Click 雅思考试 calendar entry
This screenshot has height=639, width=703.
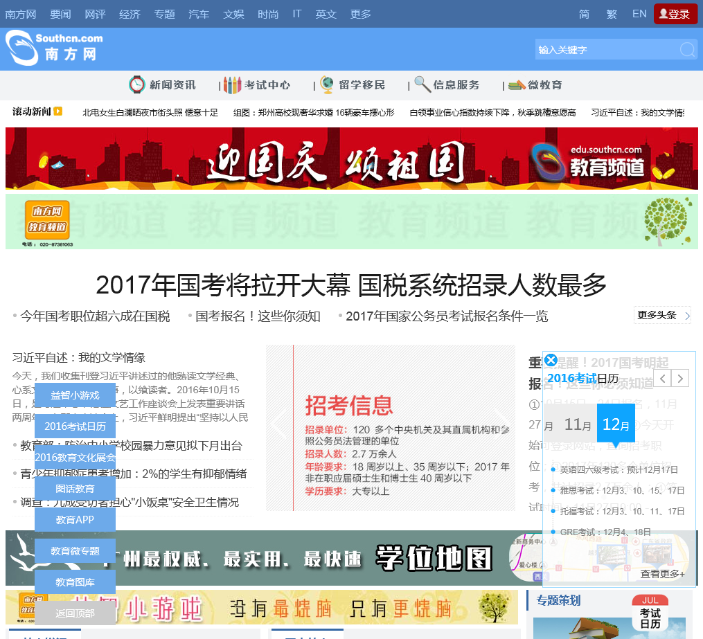point(622,491)
